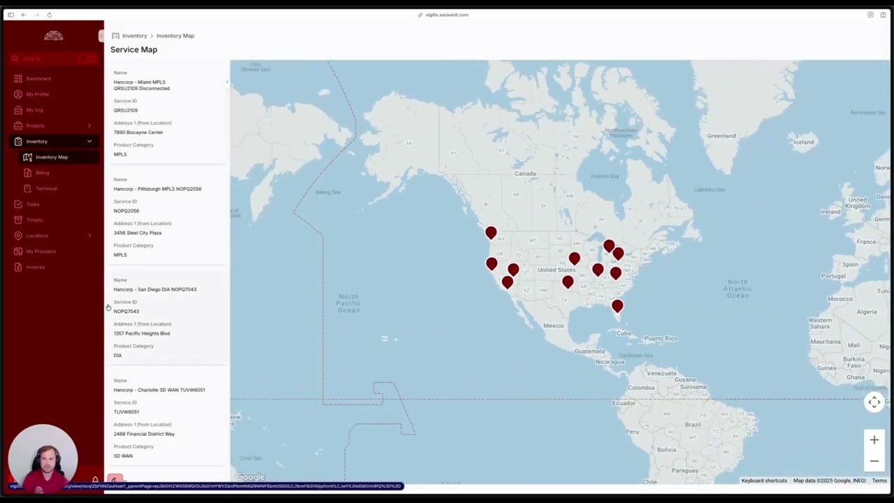This screenshot has height=503, width=894.
Task: Expand the Locations submenu chevron
Action: tap(89, 235)
